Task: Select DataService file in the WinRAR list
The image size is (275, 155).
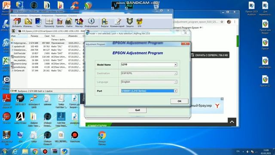Action: tap(47, 50)
